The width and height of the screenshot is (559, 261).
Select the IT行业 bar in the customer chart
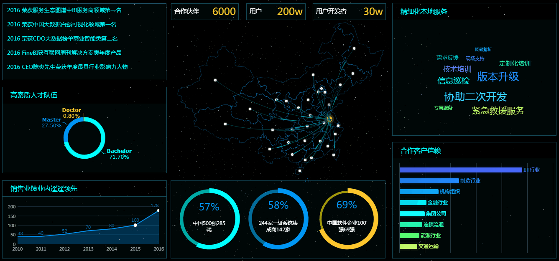click(460, 170)
